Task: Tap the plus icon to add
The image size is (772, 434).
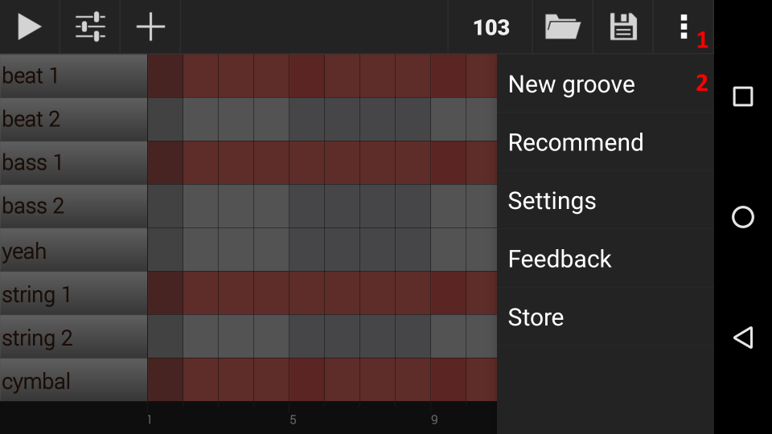Action: 150,27
